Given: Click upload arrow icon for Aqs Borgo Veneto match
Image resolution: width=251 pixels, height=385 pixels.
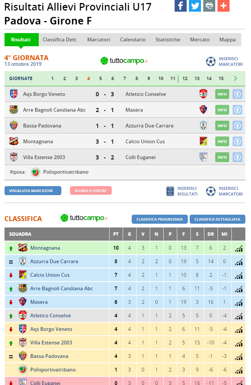Looking at the screenshot, I should (x=237, y=94).
